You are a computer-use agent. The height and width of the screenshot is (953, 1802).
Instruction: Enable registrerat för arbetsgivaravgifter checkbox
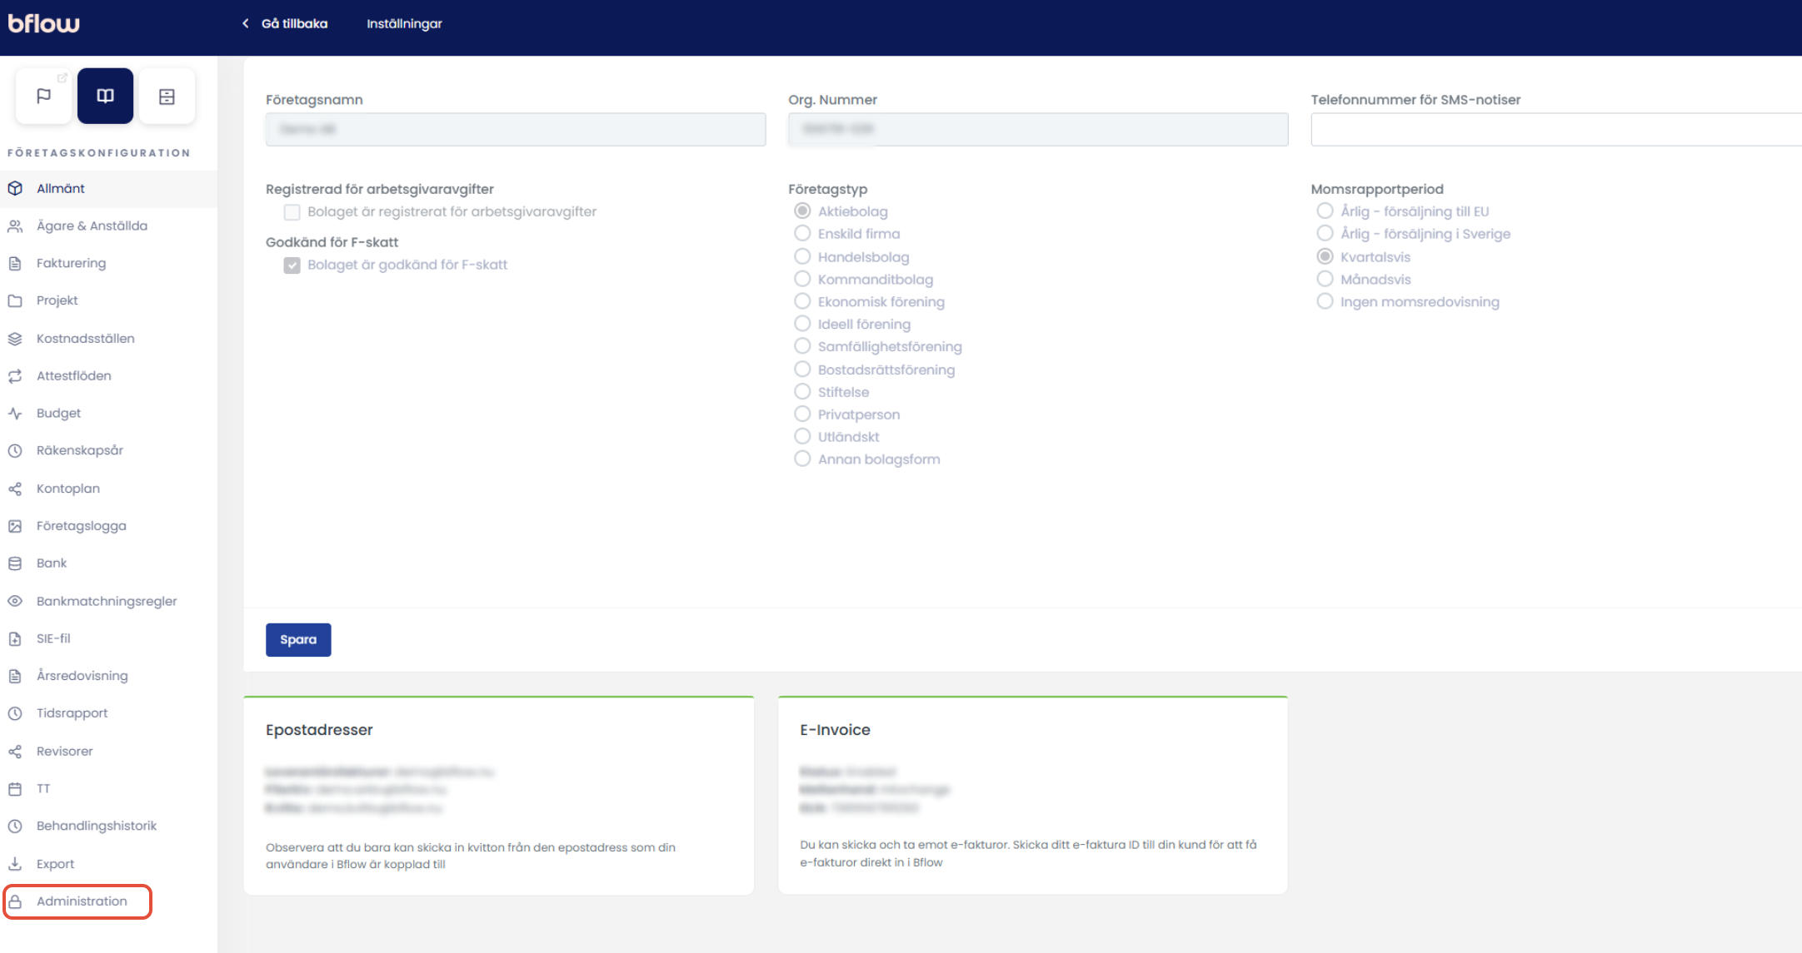292,212
